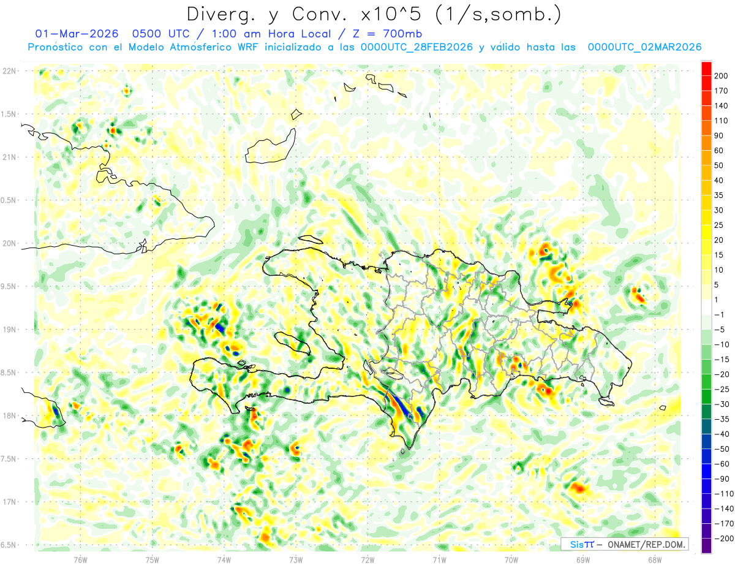Click the '170' color scale label
This screenshot has width=735, height=568.
722,91
